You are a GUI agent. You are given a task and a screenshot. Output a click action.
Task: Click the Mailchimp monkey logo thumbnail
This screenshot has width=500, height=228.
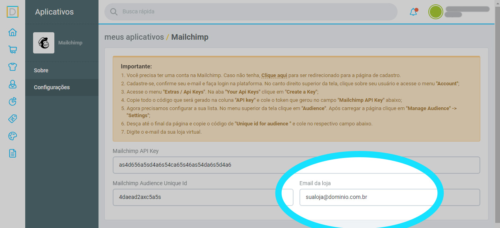(44, 43)
